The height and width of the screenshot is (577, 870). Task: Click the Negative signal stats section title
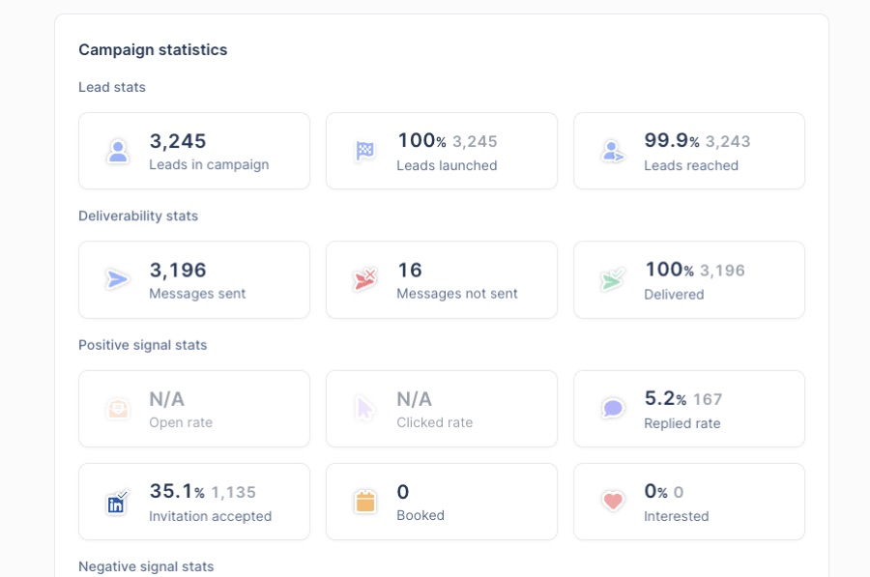pos(146,566)
